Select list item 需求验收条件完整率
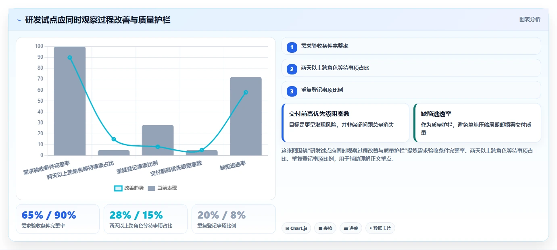Screen dimensions: 557x250 pyautogui.click(x=411, y=46)
